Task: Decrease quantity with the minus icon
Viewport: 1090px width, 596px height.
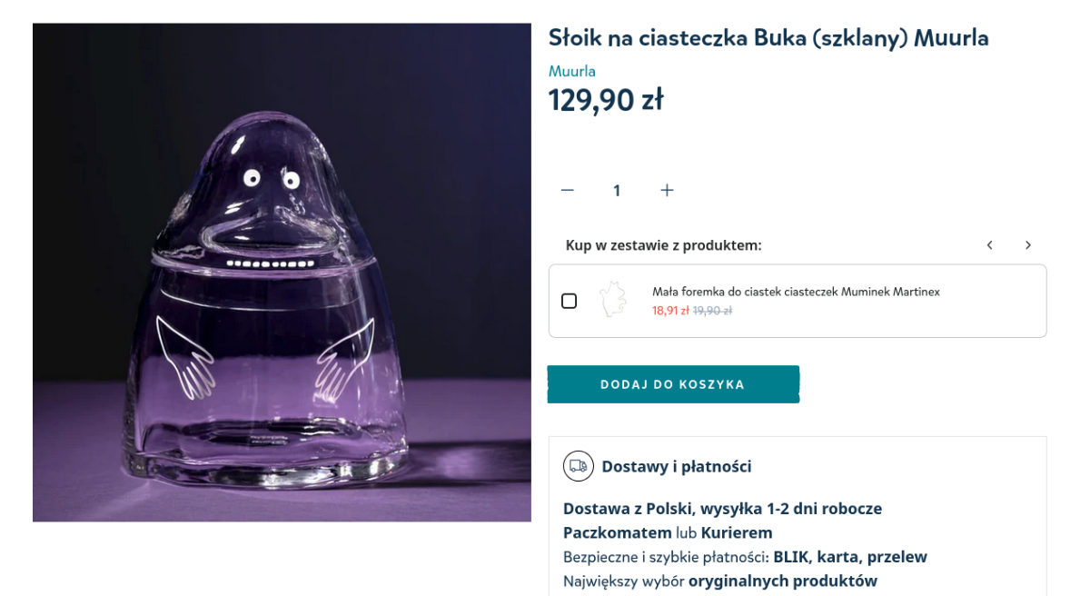Action: 568,190
